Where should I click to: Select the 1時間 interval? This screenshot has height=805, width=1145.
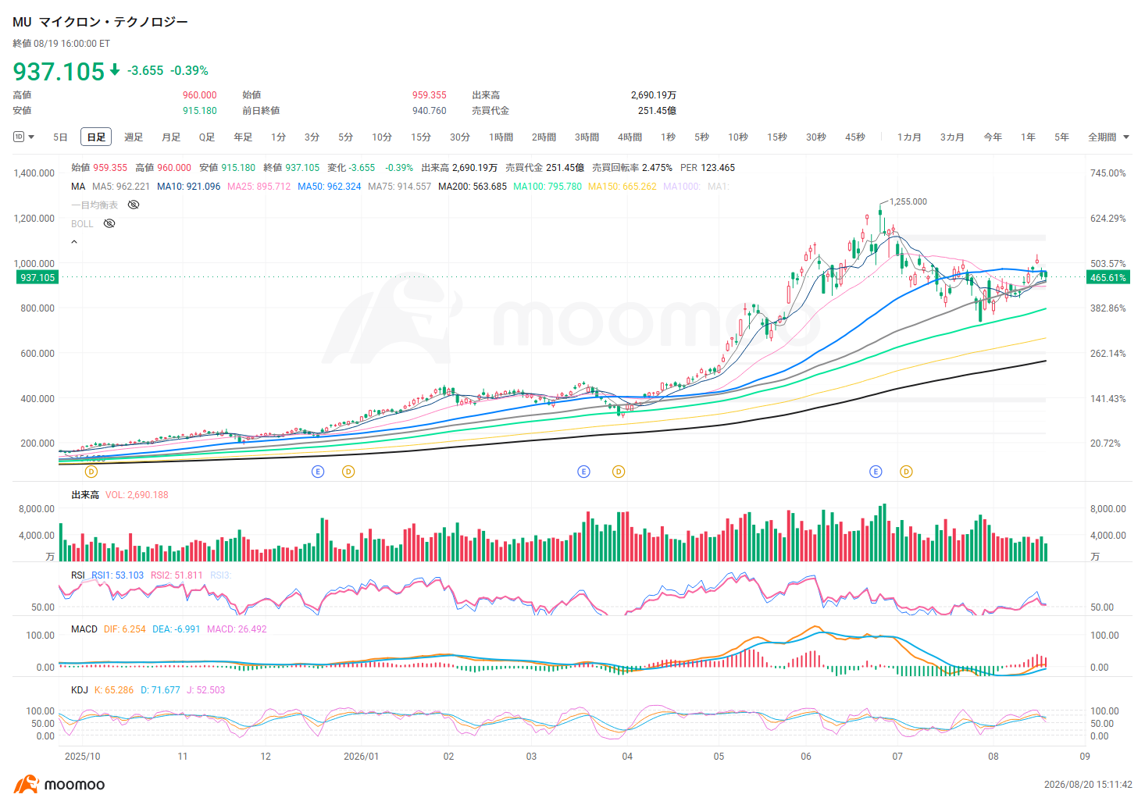pos(501,137)
